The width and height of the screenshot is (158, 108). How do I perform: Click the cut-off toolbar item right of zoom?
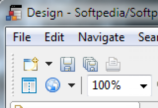coord(157,84)
